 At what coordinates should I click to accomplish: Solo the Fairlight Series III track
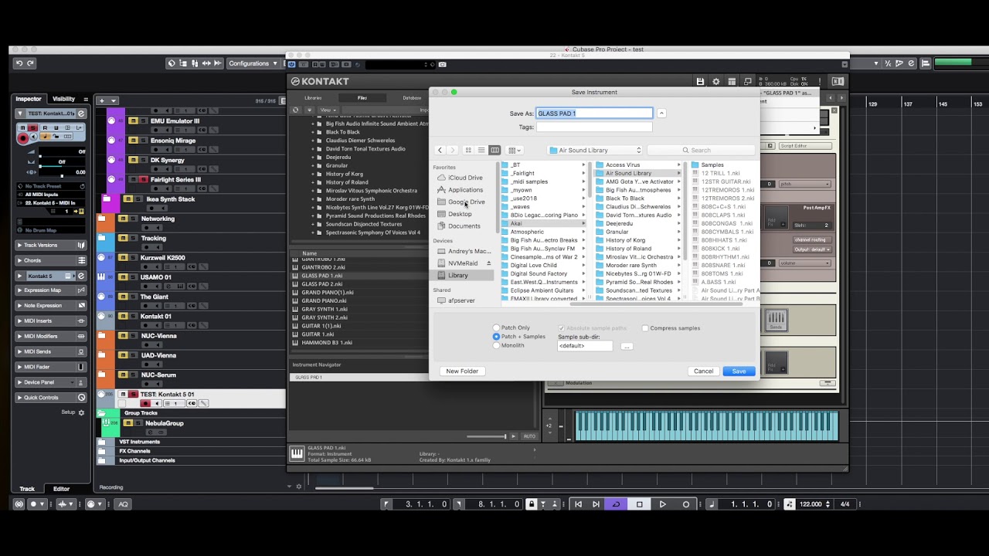[143, 180]
